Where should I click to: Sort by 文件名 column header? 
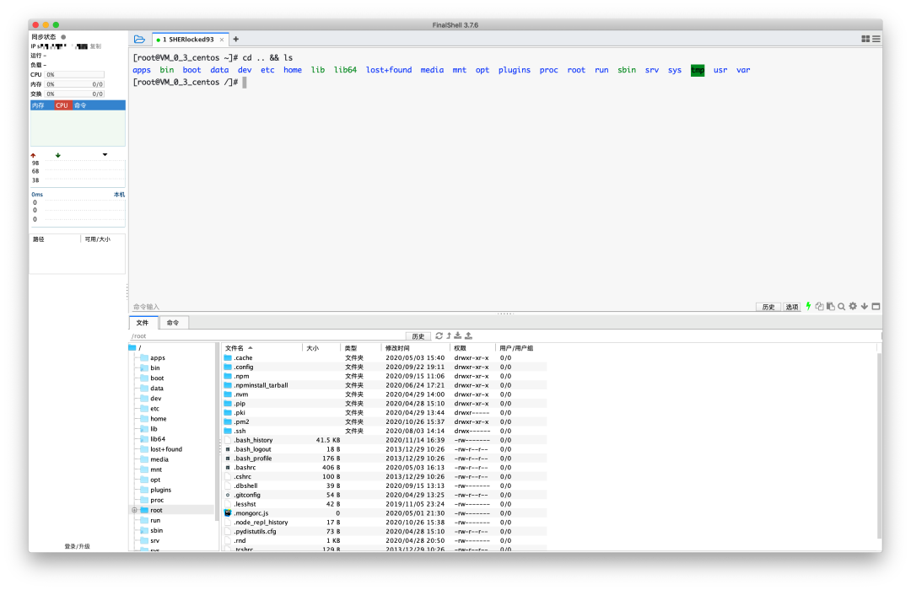click(x=262, y=348)
